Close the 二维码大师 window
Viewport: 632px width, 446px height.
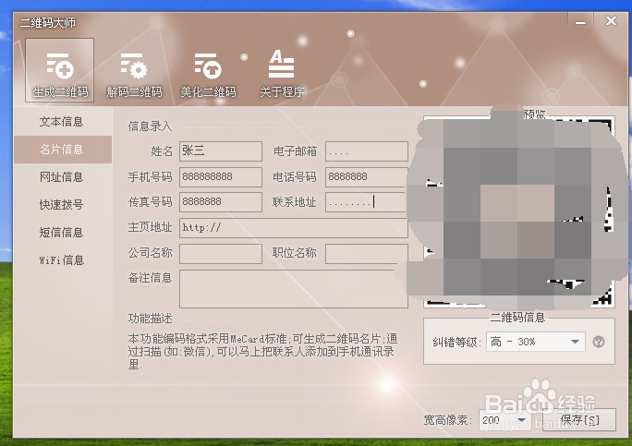(x=611, y=21)
